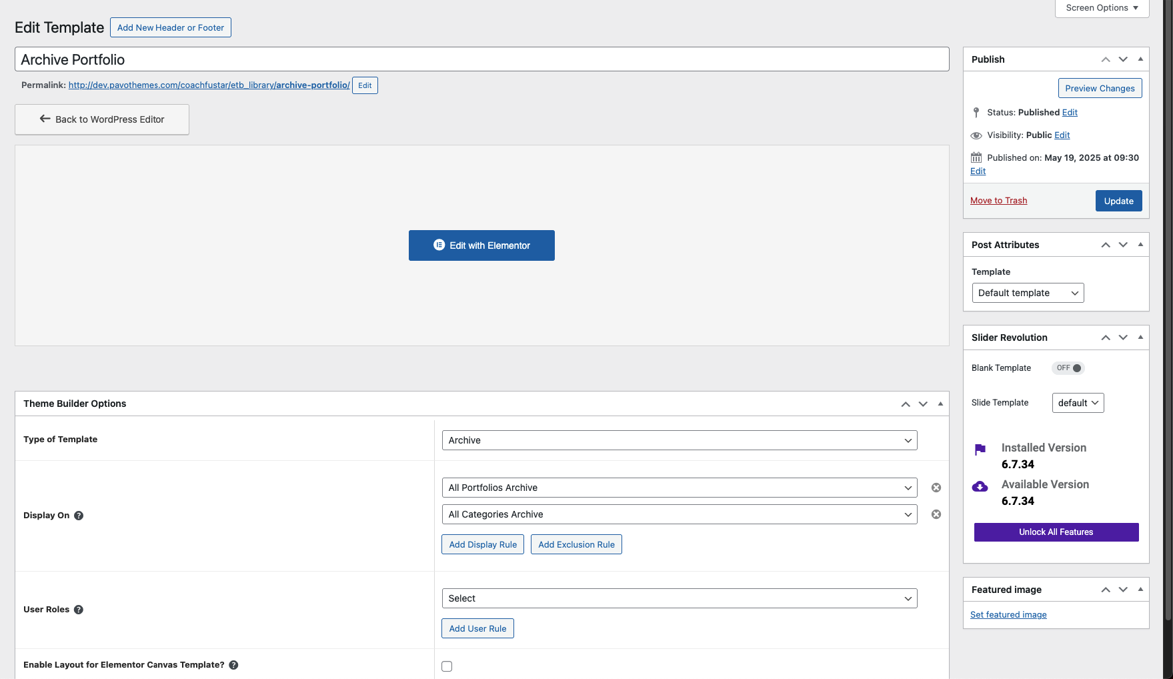Click the User Roles help icon
The width and height of the screenshot is (1173, 679).
pos(79,610)
